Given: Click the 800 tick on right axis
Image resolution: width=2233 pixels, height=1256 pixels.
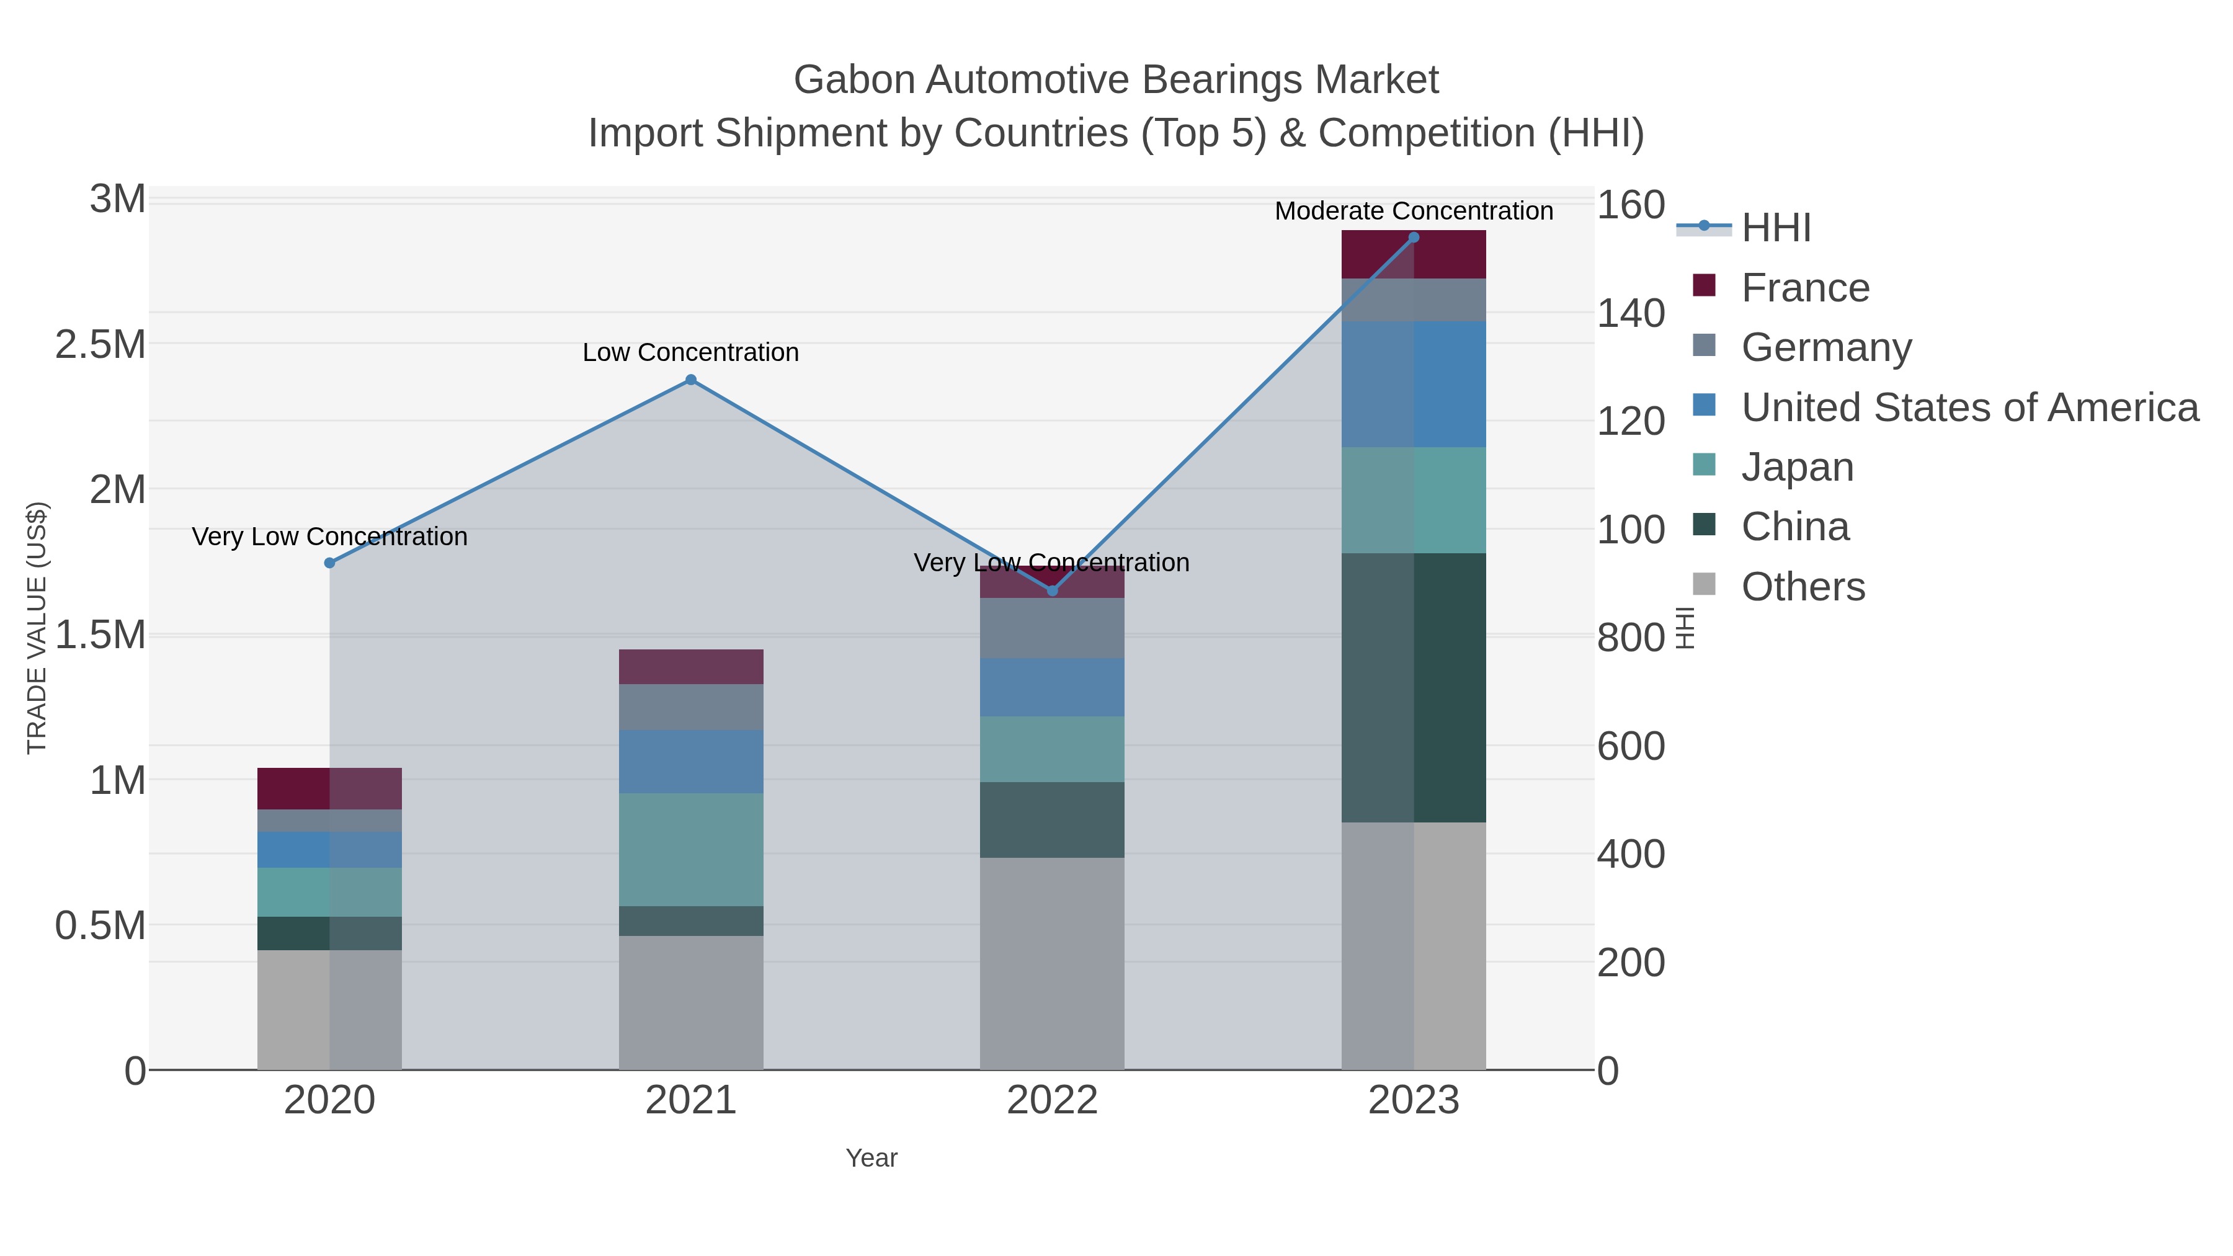Looking at the screenshot, I should (x=1631, y=638).
